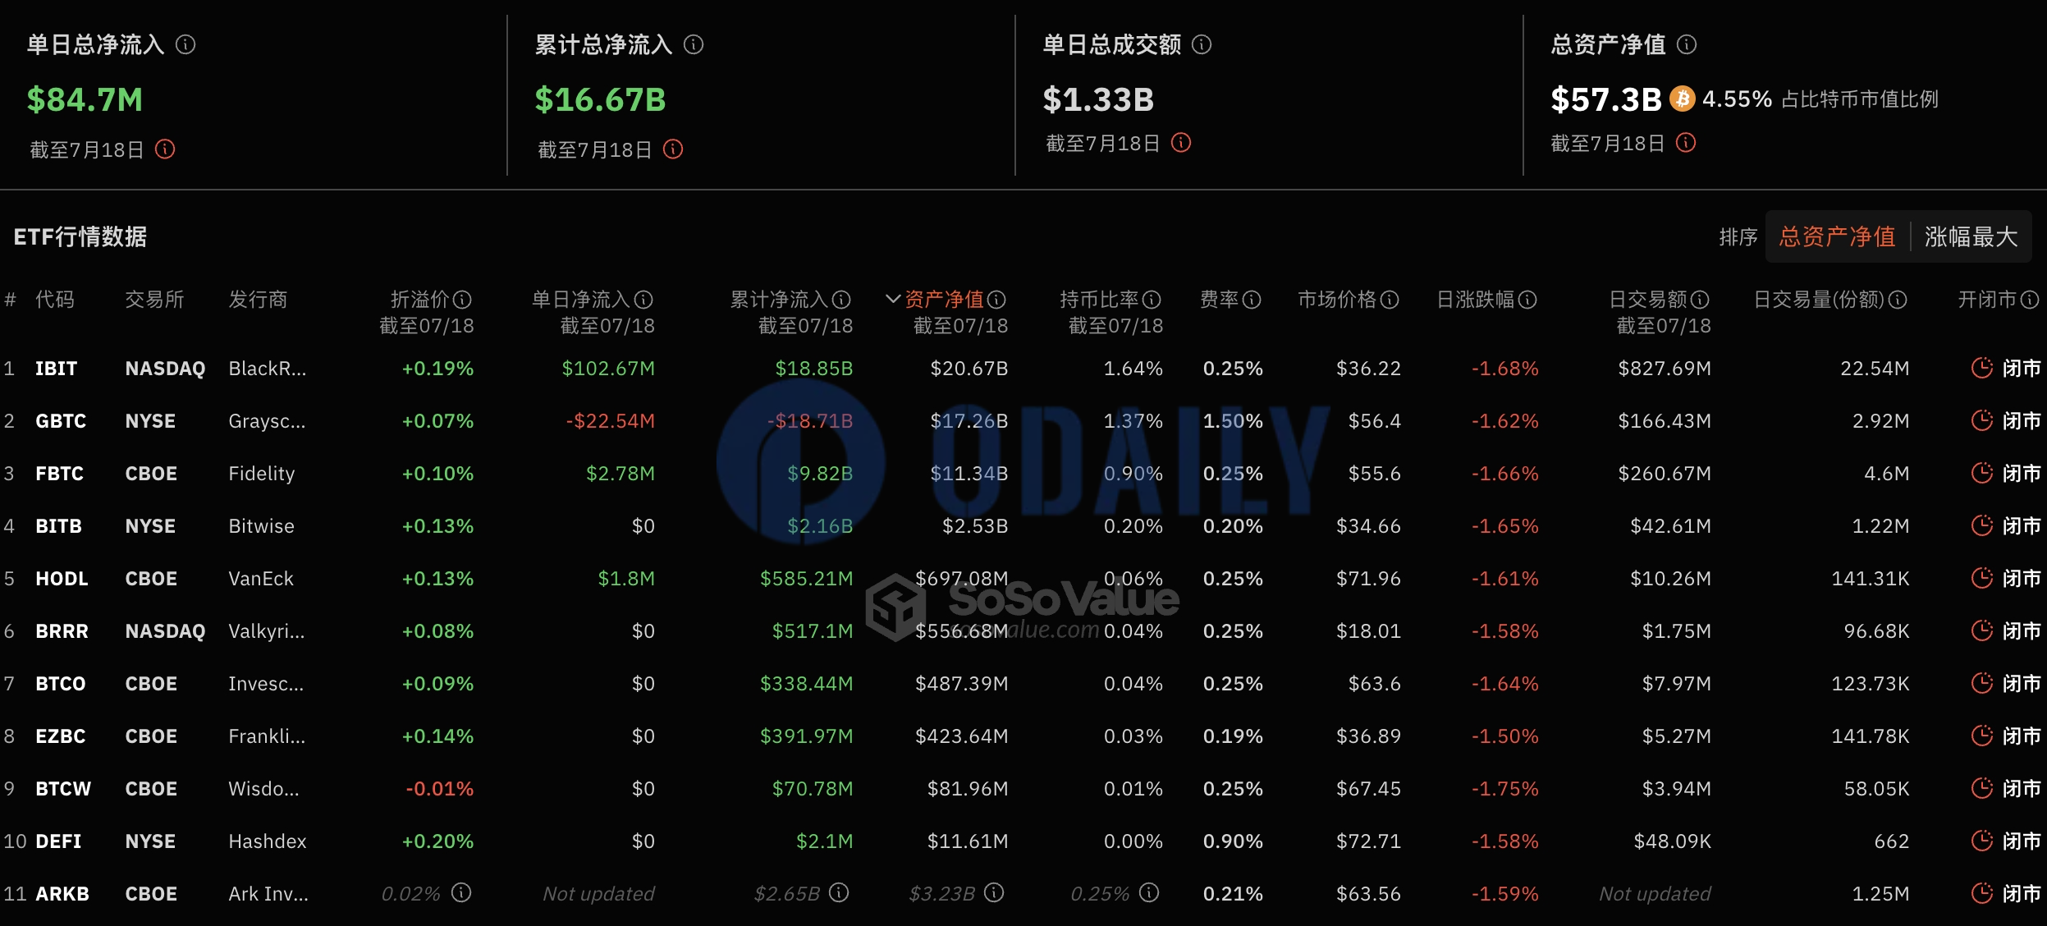Image resolution: width=2047 pixels, height=926 pixels.
Task: Click info icon in 日交易量(份额) column header
Action: (1898, 300)
